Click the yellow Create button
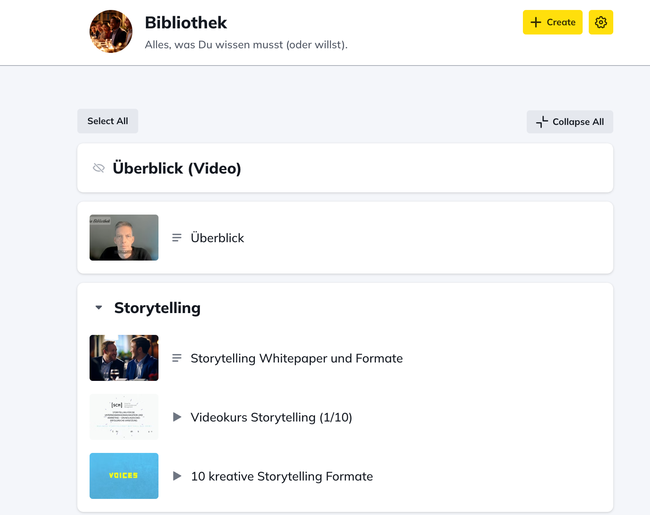This screenshot has height=515, width=650. pyautogui.click(x=553, y=22)
